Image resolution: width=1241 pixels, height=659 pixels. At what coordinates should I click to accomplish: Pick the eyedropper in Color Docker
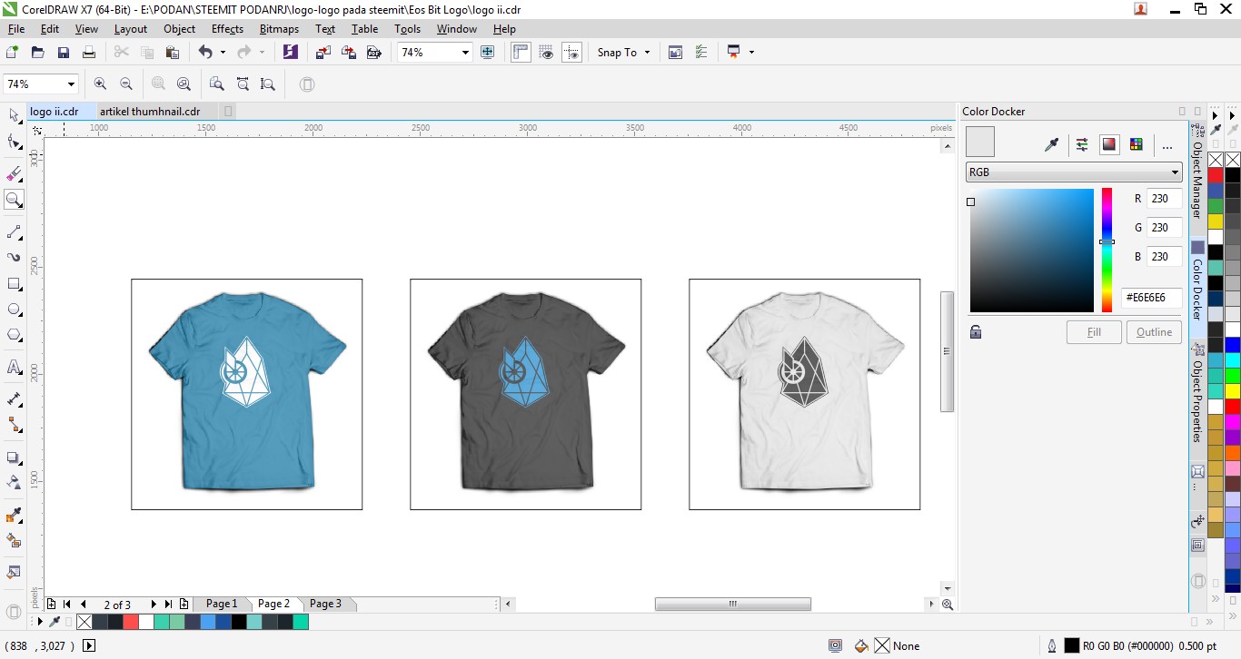click(x=1052, y=144)
